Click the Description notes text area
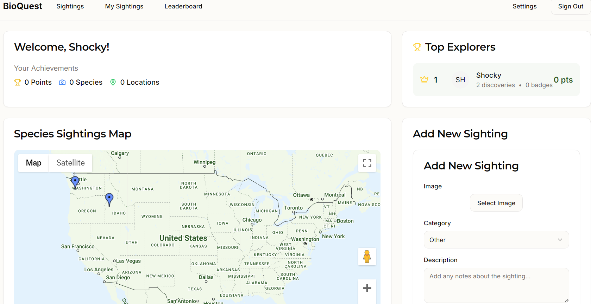Screen dimensions: 591x304 [496, 285]
